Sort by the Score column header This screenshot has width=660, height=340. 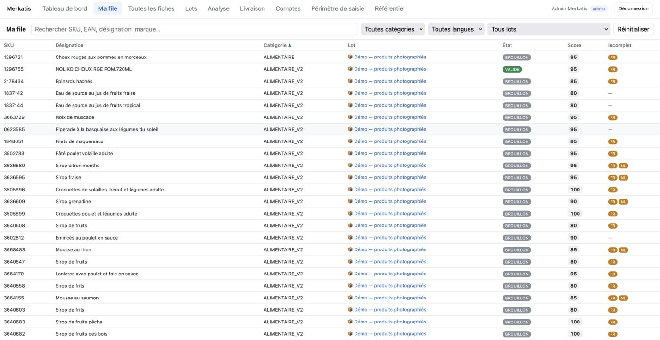point(574,45)
